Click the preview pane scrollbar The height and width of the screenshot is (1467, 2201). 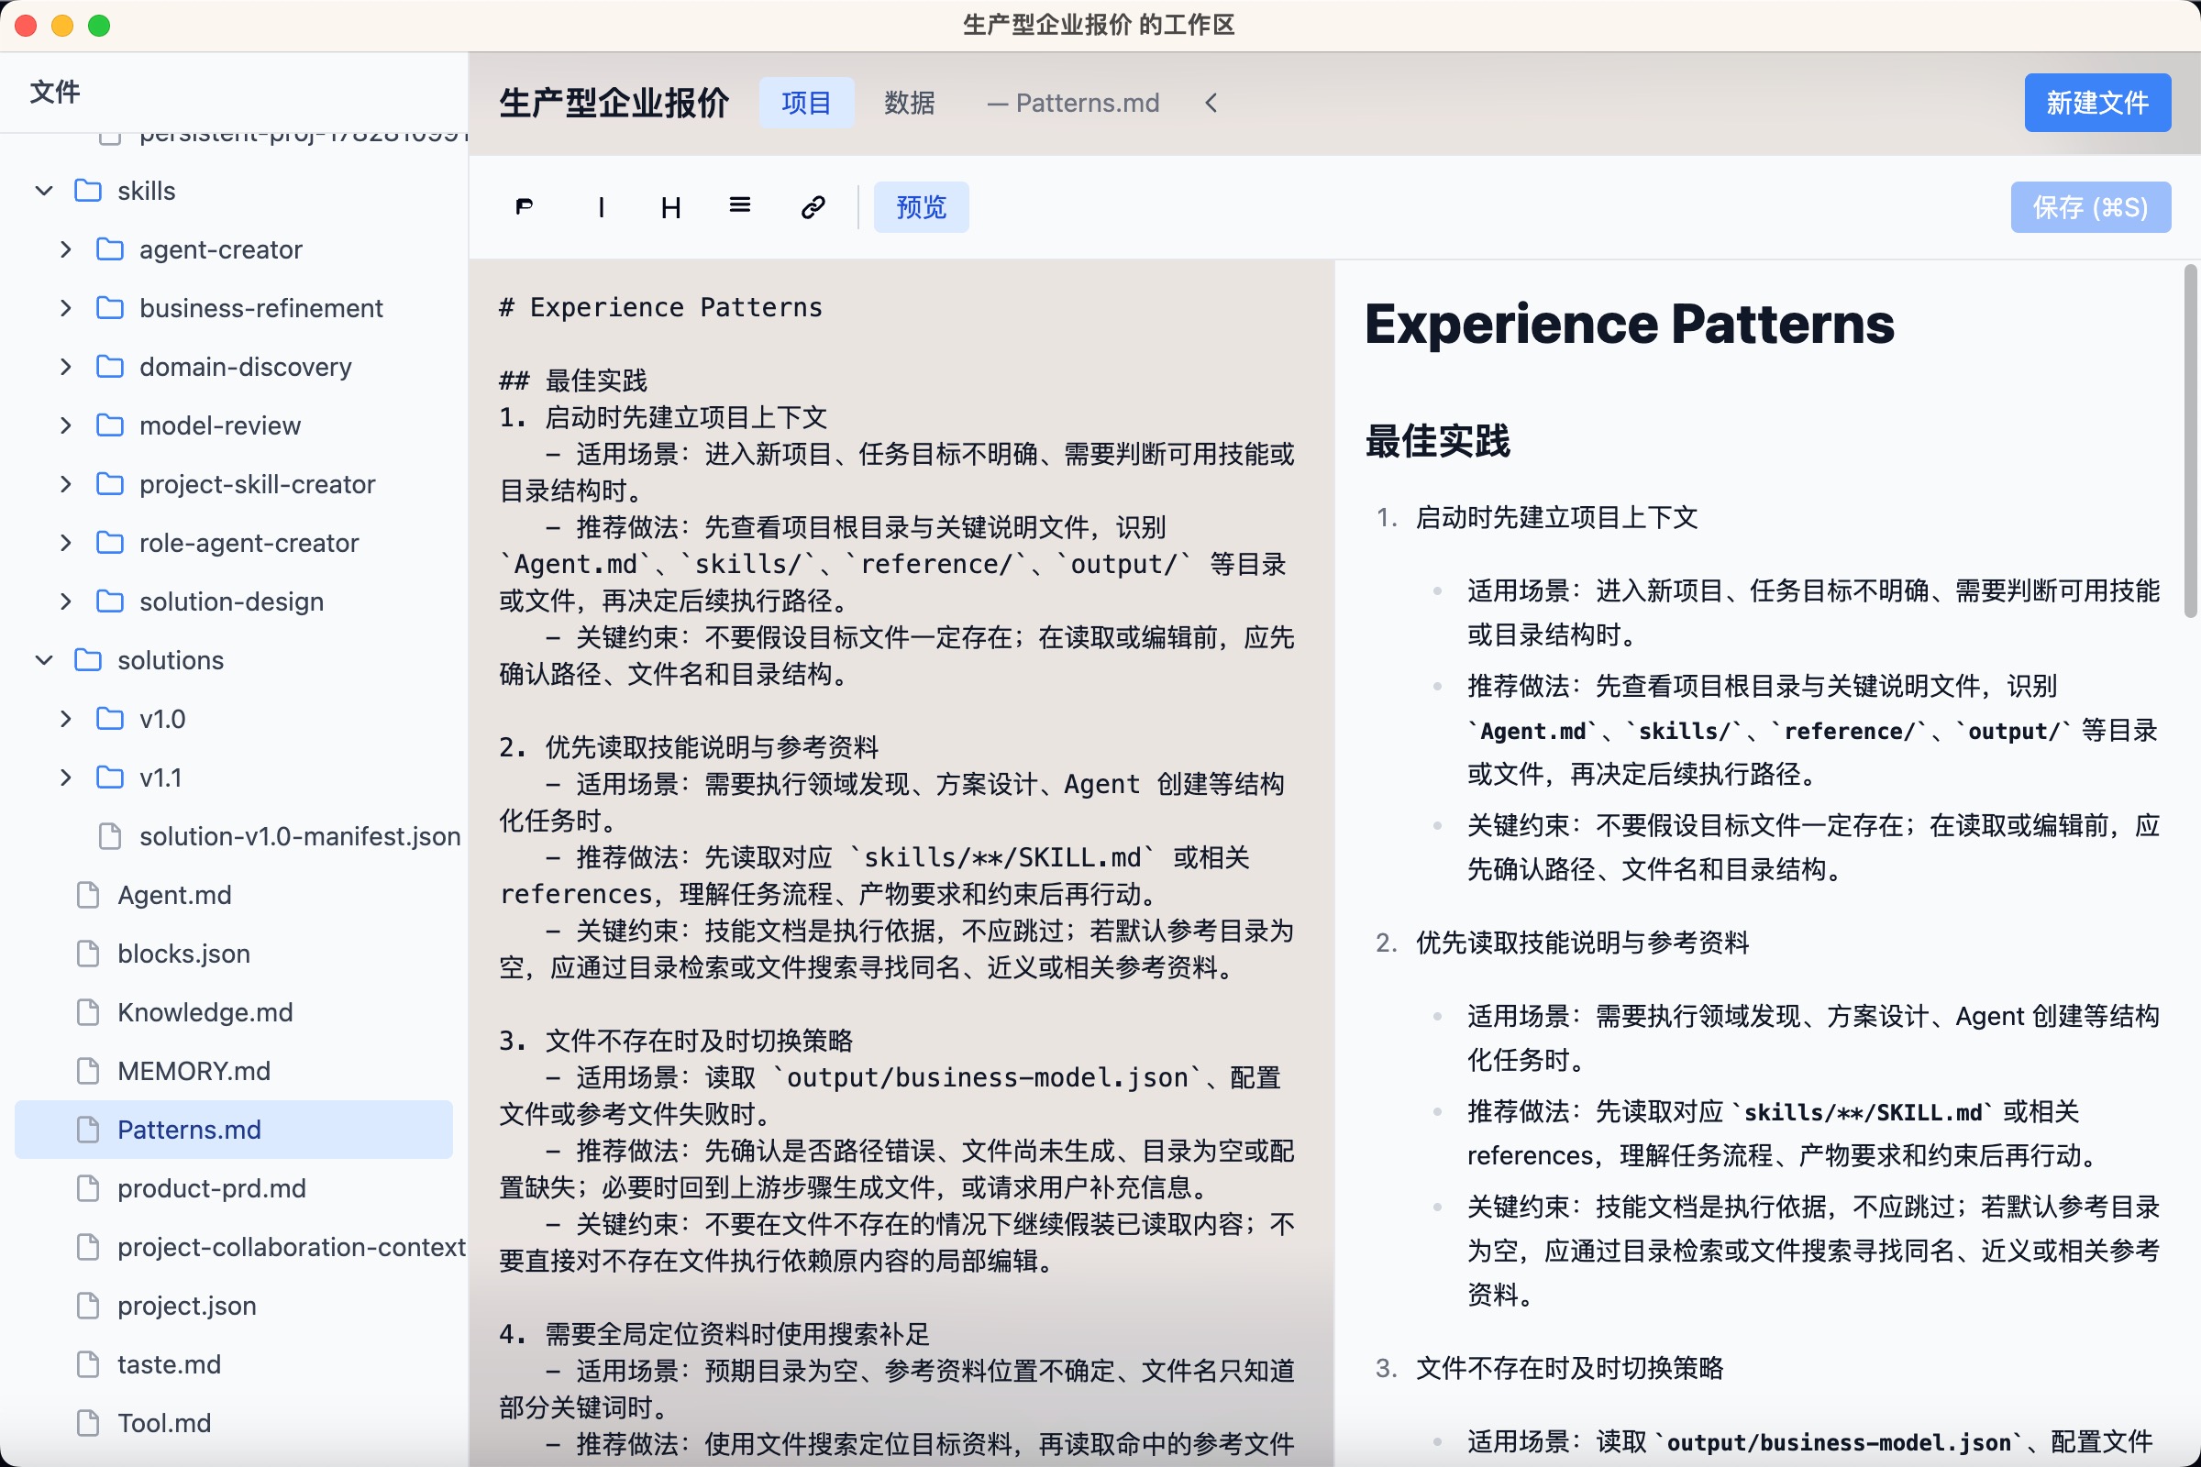[x=2190, y=442]
